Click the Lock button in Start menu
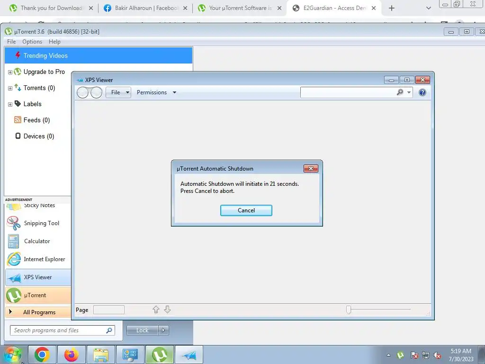The image size is (485, 364). 142,330
